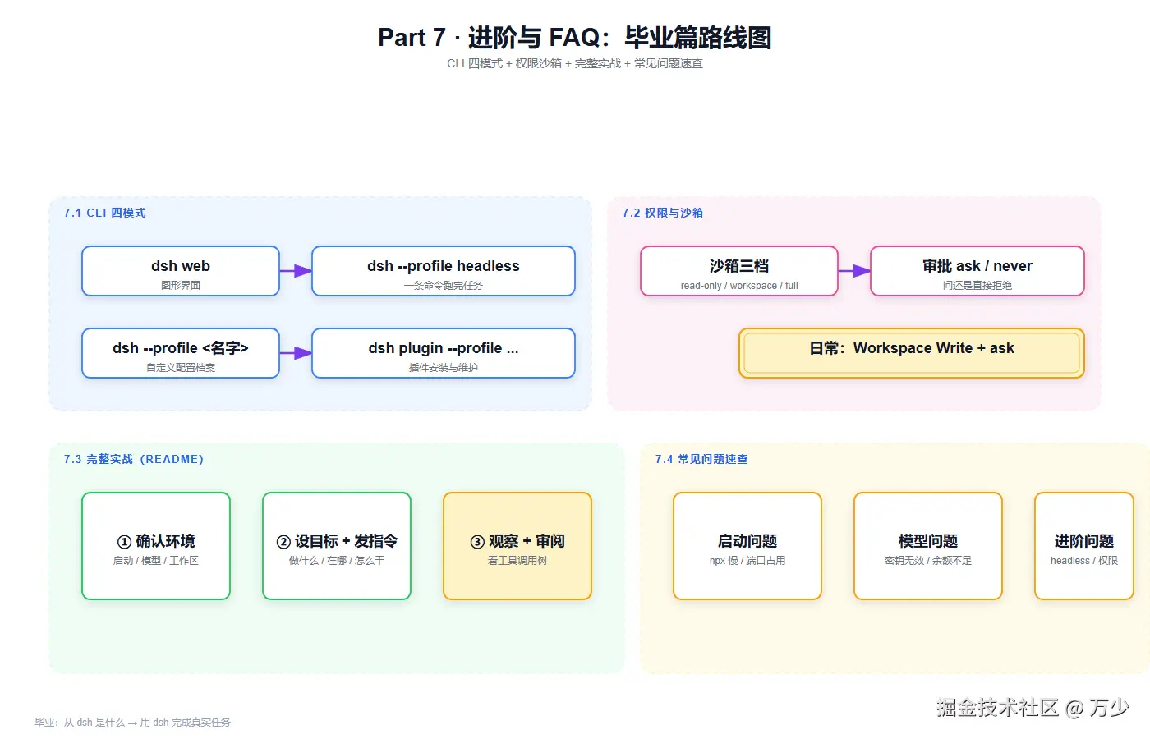1150x739 pixels.
Task: Click the subtitle 'CLI 四模式 + 权限沙箱...'
Action: [575, 63]
